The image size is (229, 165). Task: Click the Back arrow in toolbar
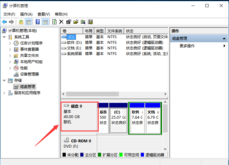coord(4,22)
